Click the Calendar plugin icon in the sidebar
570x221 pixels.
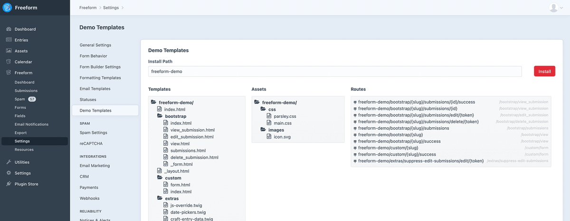coord(9,62)
